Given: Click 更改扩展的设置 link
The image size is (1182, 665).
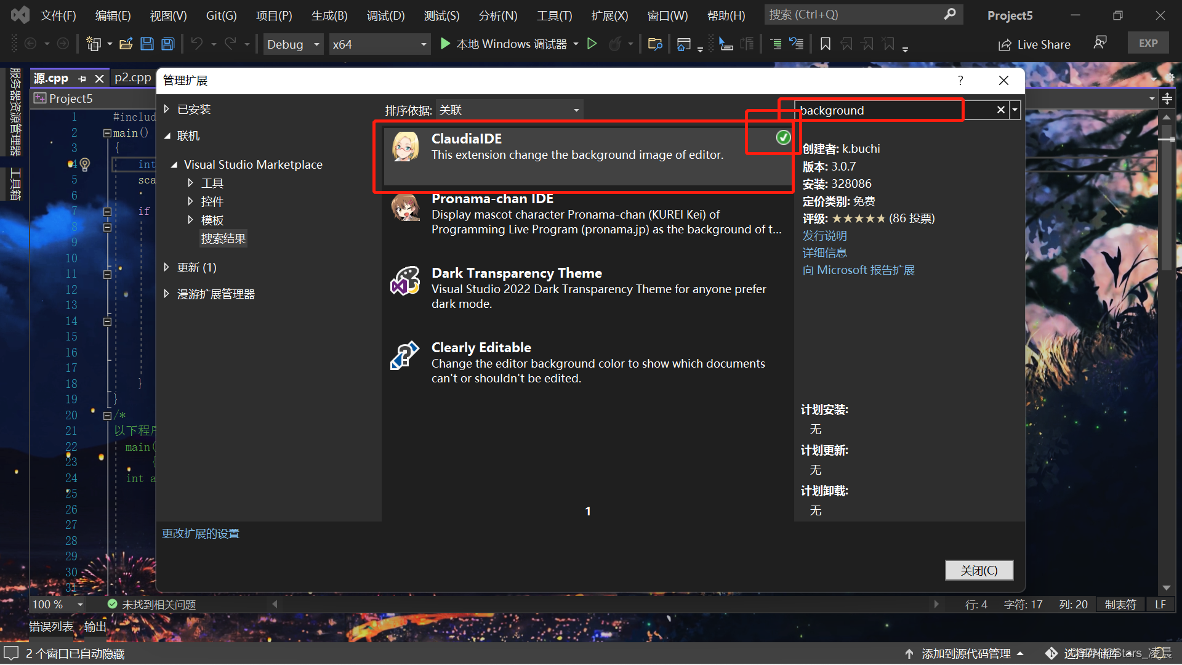Looking at the screenshot, I should pos(201,534).
